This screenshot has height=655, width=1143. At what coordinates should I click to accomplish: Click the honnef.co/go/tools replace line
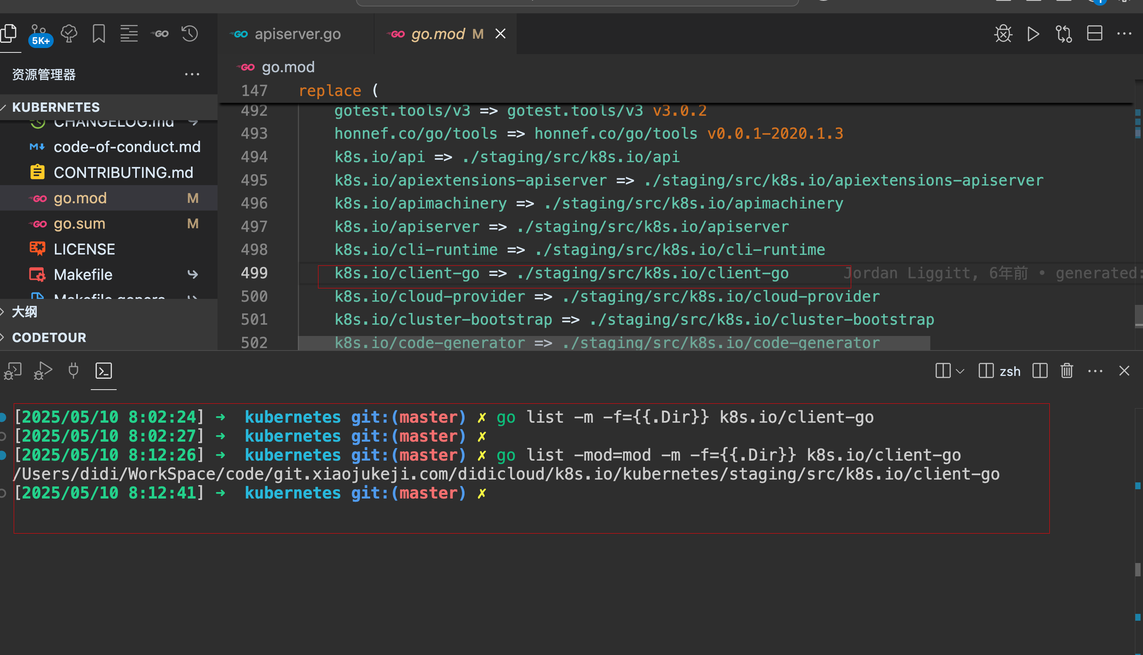click(x=588, y=134)
